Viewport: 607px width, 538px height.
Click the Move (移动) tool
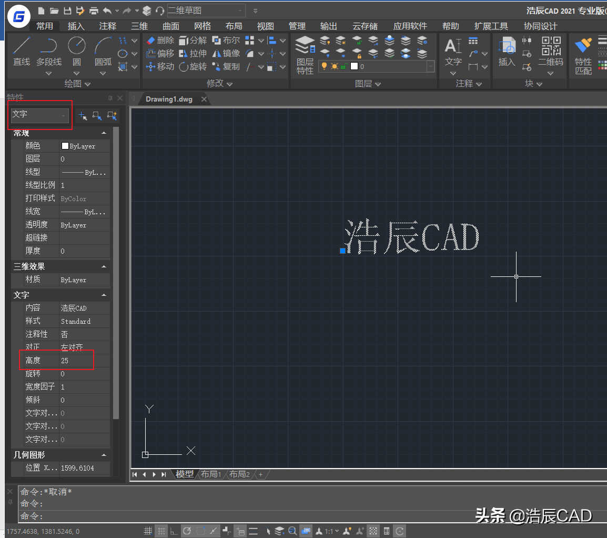coord(160,67)
